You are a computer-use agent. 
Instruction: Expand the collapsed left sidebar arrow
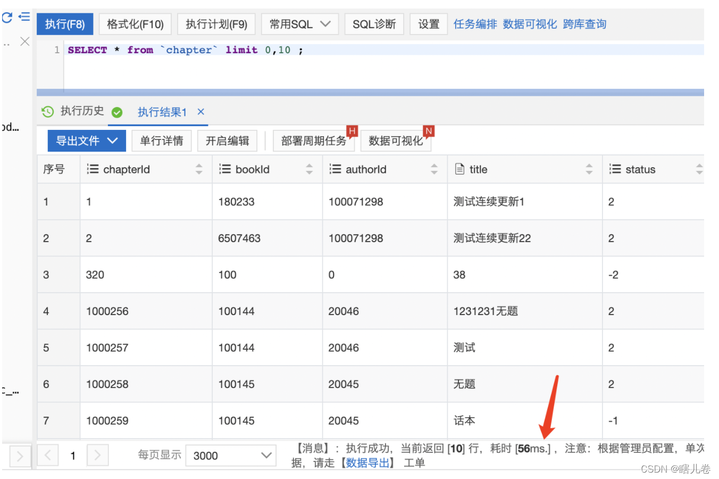pos(20,456)
